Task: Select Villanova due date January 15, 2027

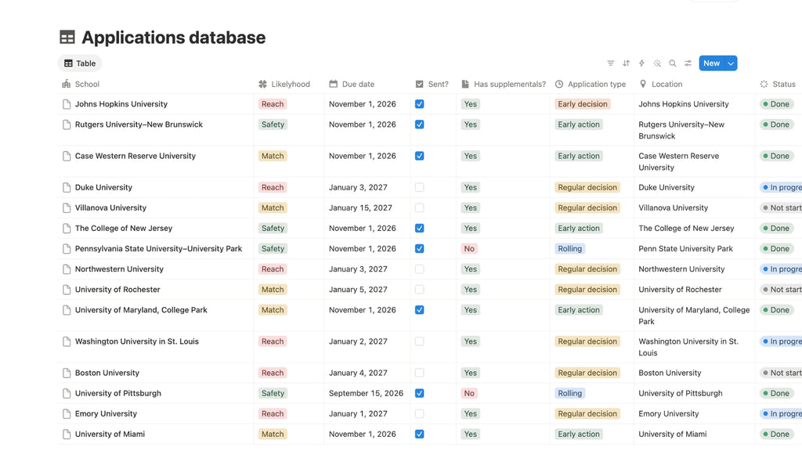Action: pos(360,208)
